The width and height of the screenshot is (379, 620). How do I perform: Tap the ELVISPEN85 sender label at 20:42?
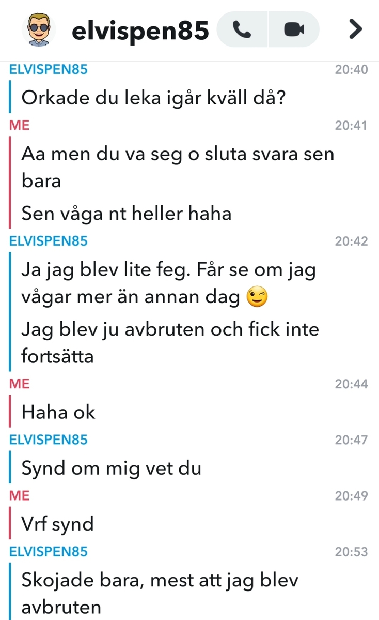[48, 241]
